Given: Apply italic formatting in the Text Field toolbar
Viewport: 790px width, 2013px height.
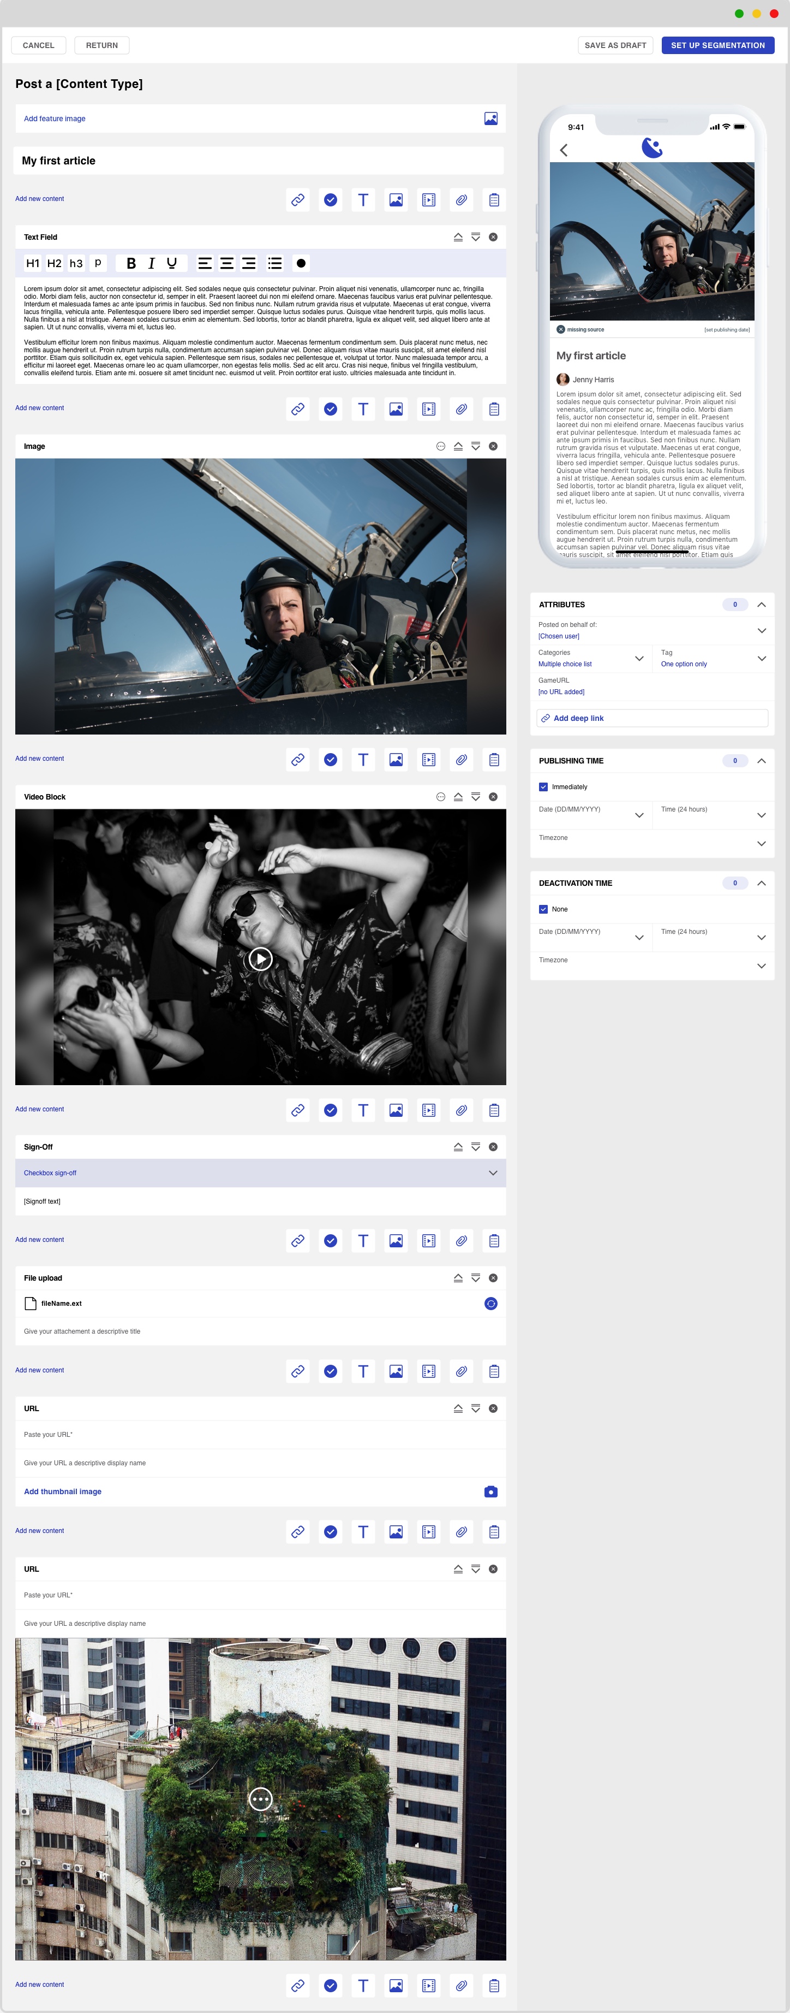Looking at the screenshot, I should [152, 263].
